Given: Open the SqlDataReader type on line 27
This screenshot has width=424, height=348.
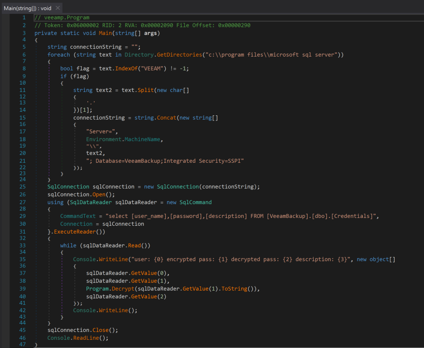Looking at the screenshot, I should [91, 202].
